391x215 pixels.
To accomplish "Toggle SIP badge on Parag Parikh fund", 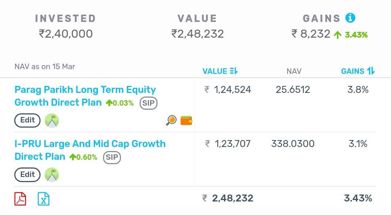I will tap(148, 103).
